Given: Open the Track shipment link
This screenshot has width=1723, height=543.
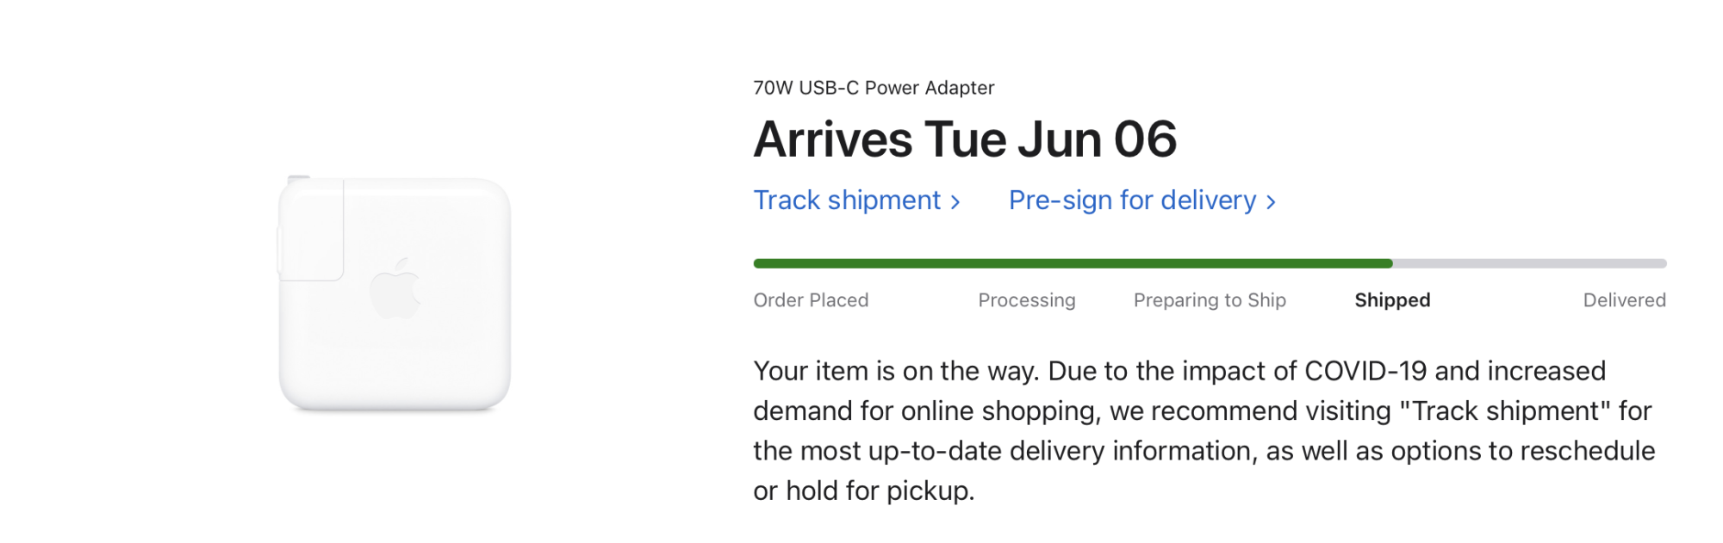Looking at the screenshot, I should pos(856,201).
